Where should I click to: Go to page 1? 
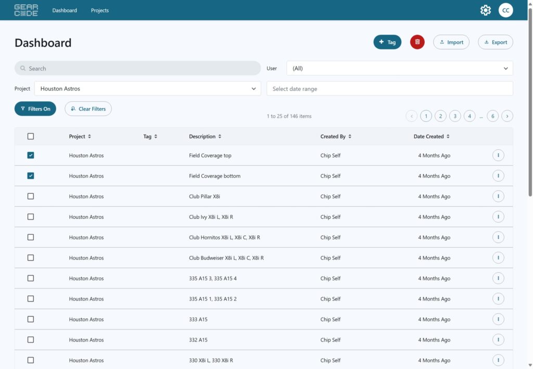426,116
